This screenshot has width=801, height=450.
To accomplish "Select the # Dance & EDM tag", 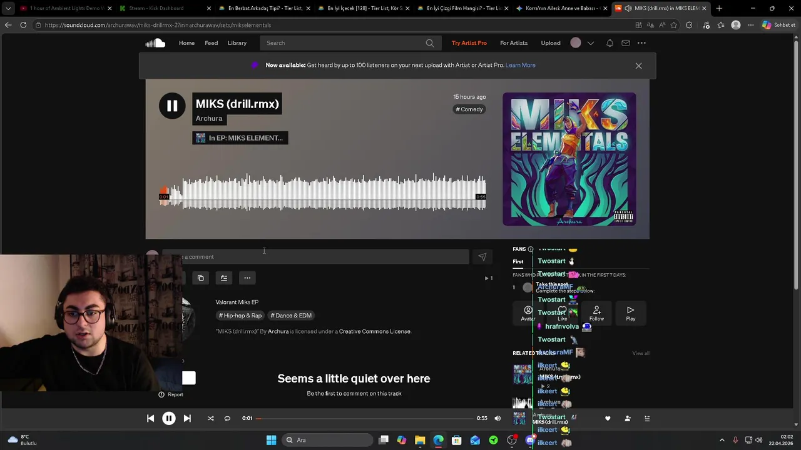I will (291, 316).
